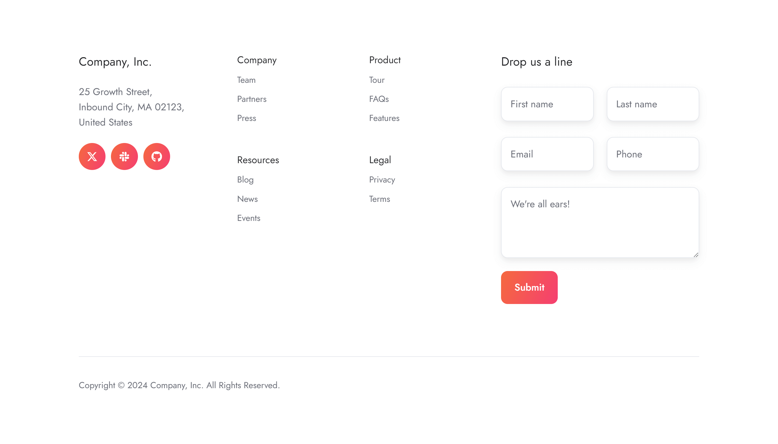
Task: Focus the First name input field
Action: coord(547,104)
